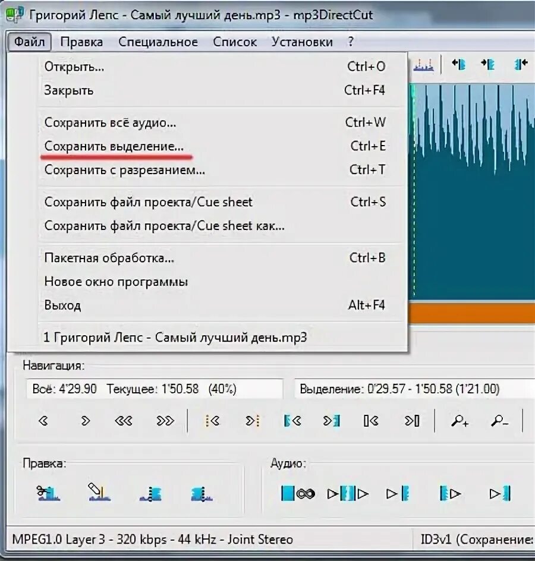Go to the selection end (cyan bracket icon)
This screenshot has height=561, width=535.
pyautogui.click(x=331, y=421)
